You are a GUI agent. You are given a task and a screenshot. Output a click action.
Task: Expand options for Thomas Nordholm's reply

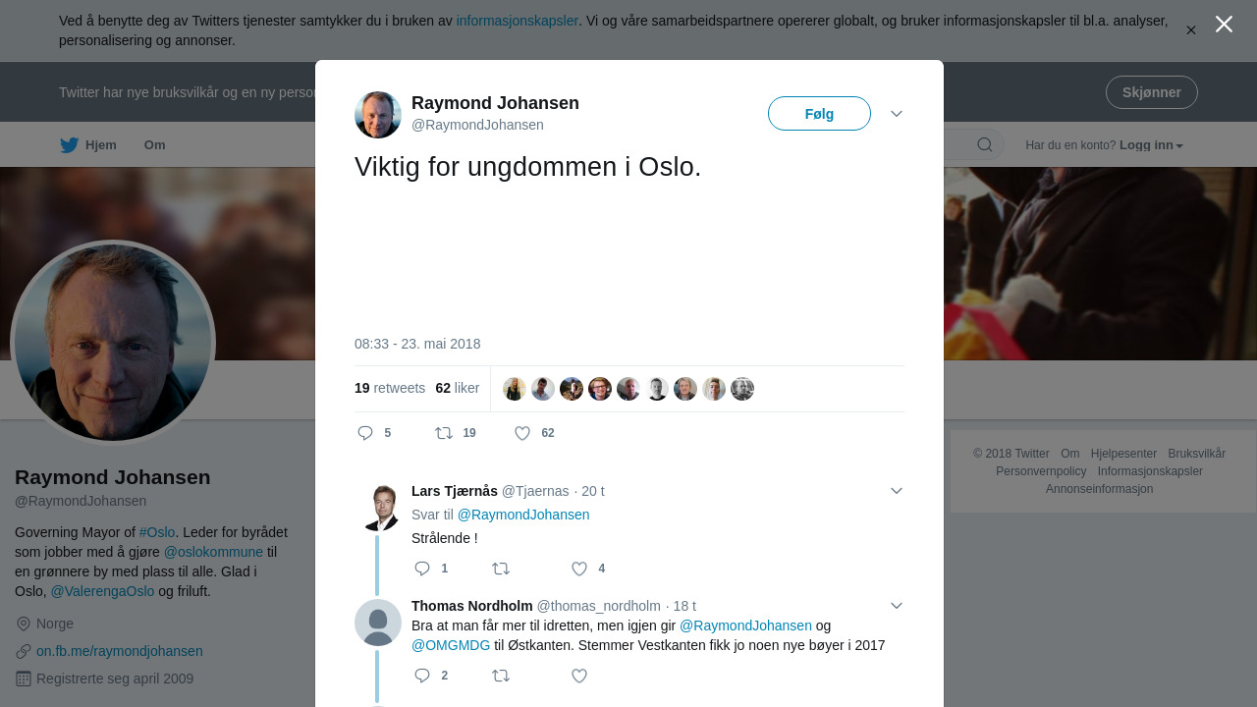pos(897,606)
